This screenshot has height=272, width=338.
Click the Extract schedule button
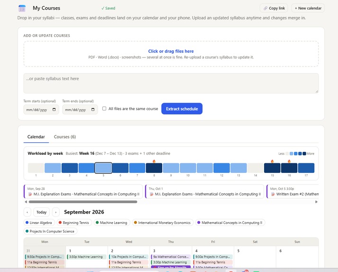tap(182, 109)
